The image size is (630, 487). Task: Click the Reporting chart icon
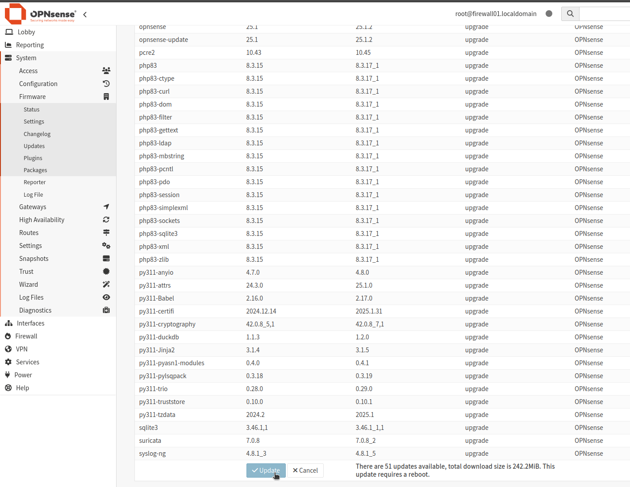pyautogui.click(x=8, y=45)
